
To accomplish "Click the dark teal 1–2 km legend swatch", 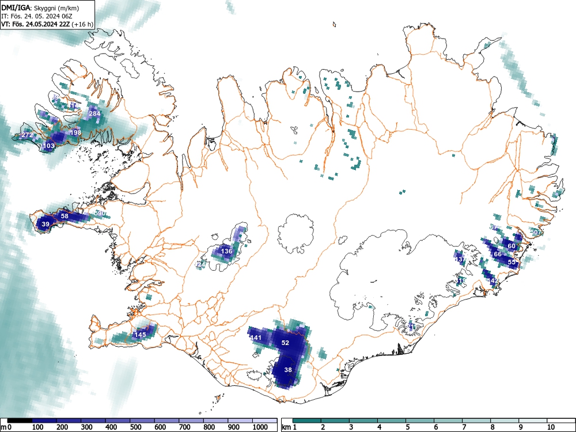I will 307,420.
